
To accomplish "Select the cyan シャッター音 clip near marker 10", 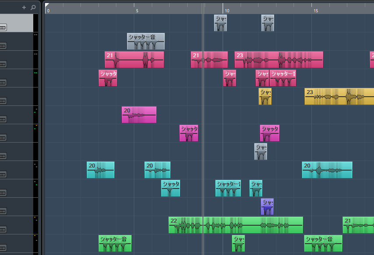I will pyautogui.click(x=228, y=188).
